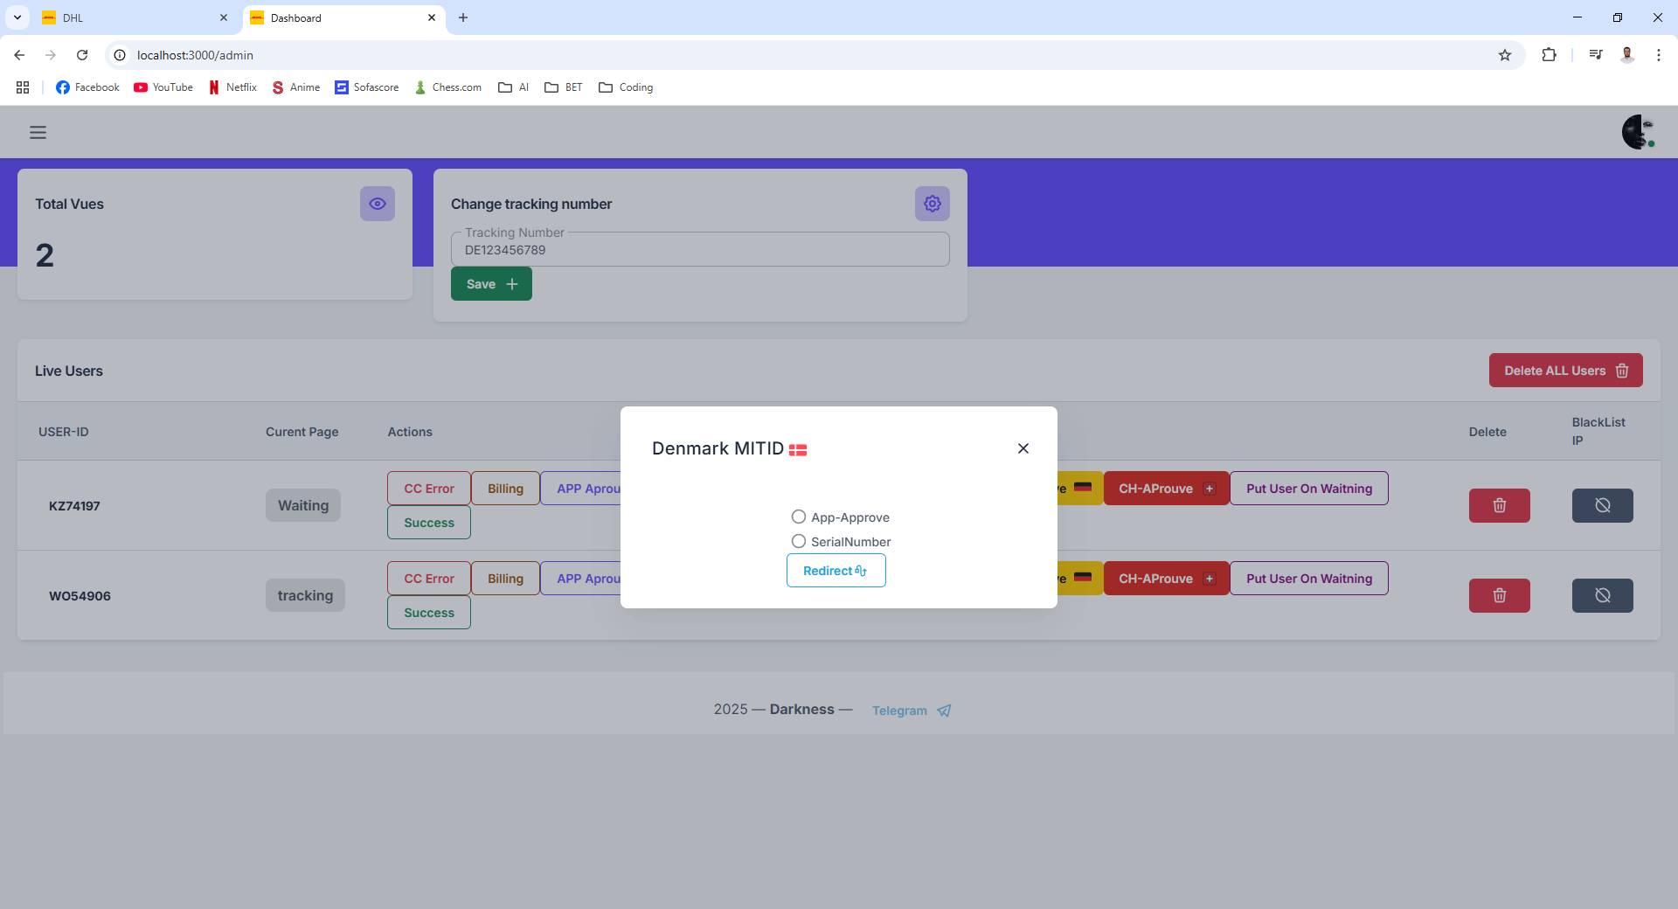This screenshot has width=1678, height=909.
Task: Bookmark this page with the star icon
Action: click(1505, 55)
